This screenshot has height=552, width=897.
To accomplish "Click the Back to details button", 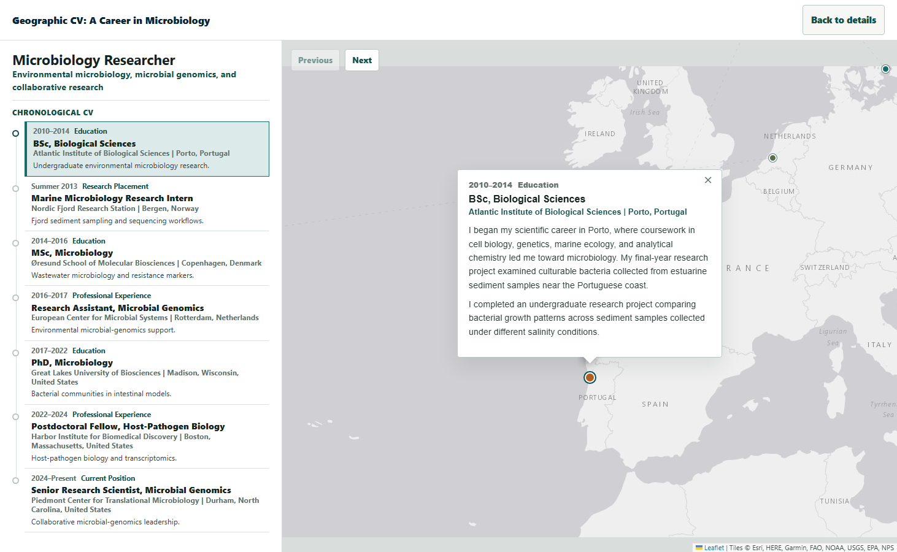I will (844, 20).
